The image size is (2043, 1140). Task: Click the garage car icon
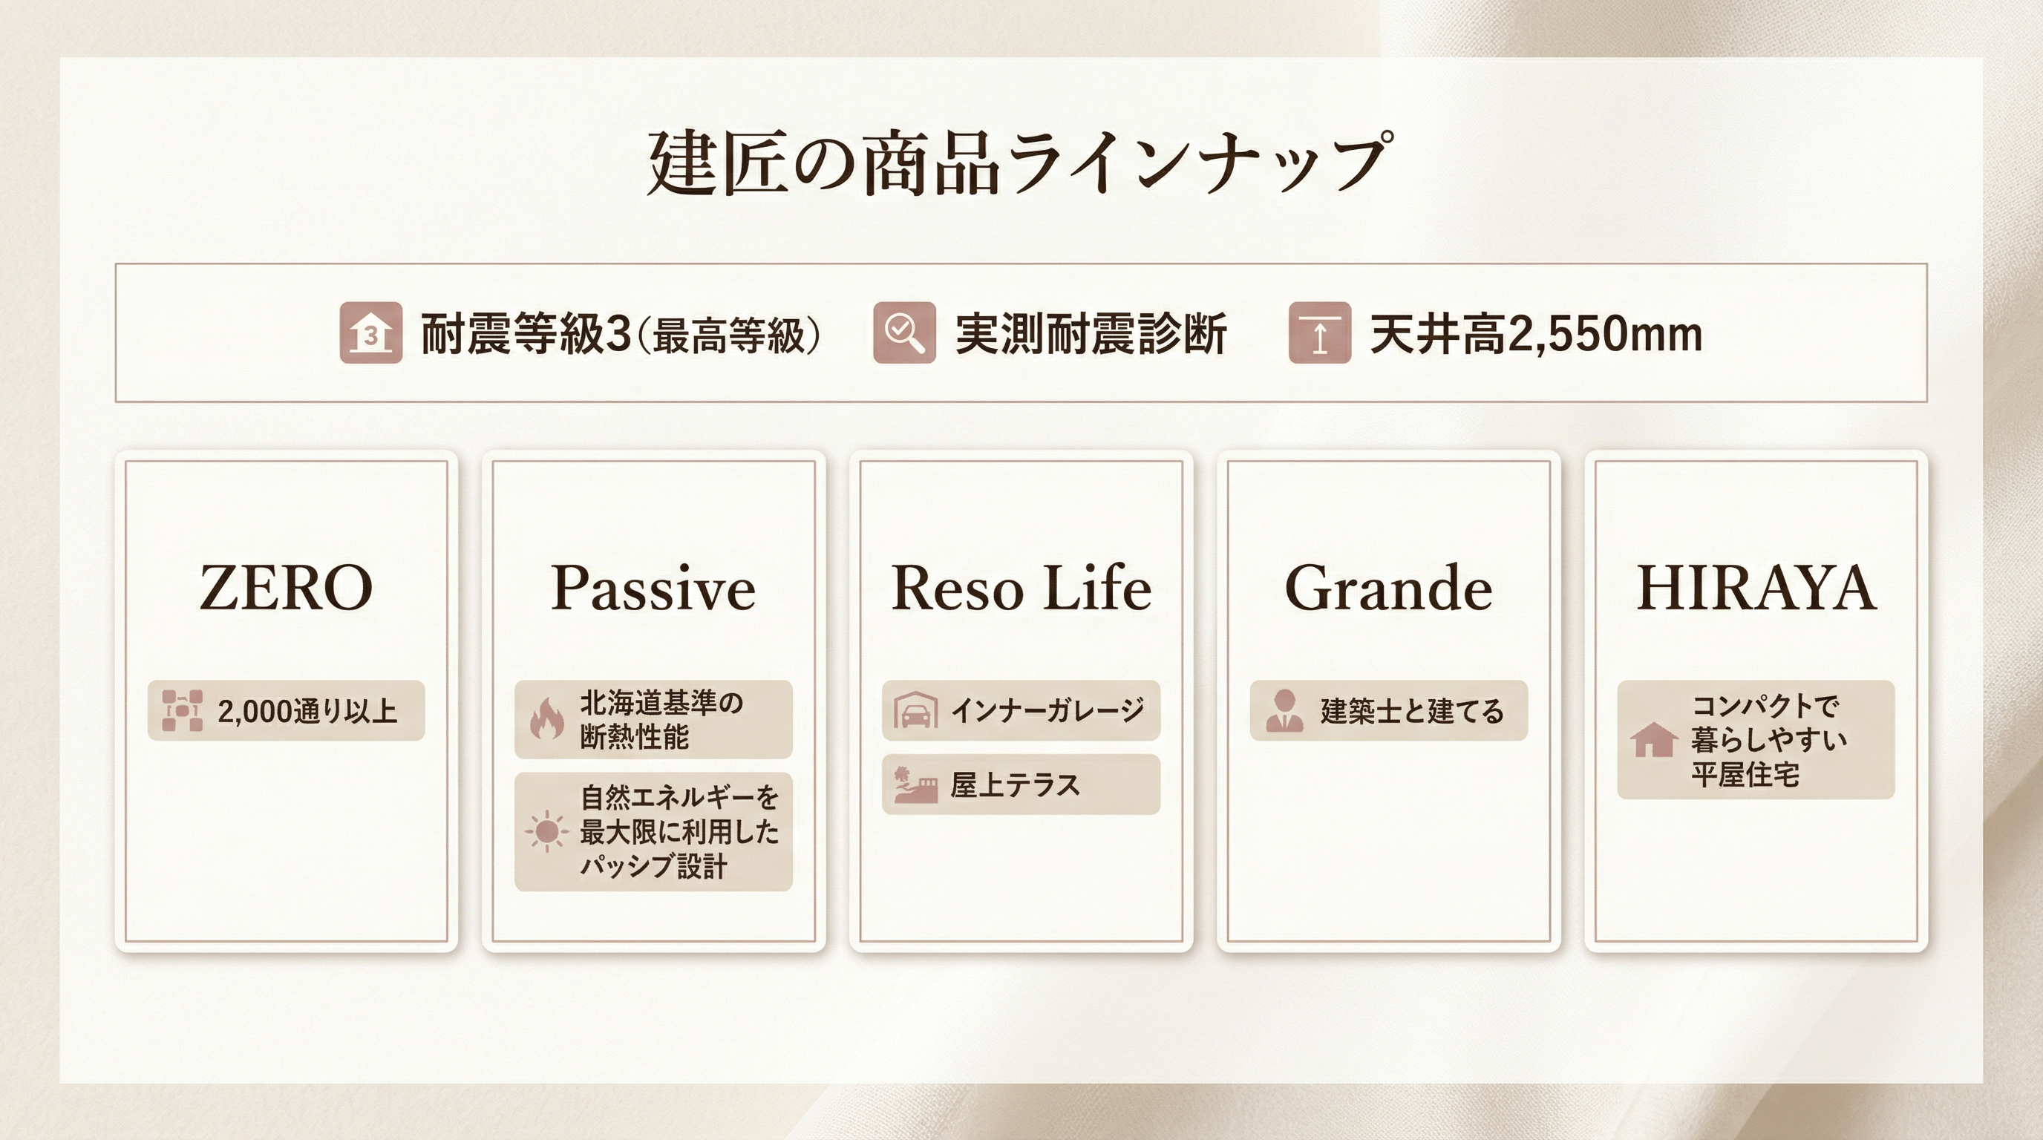coord(915,710)
